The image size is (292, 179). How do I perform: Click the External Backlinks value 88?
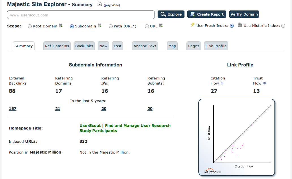(12, 91)
